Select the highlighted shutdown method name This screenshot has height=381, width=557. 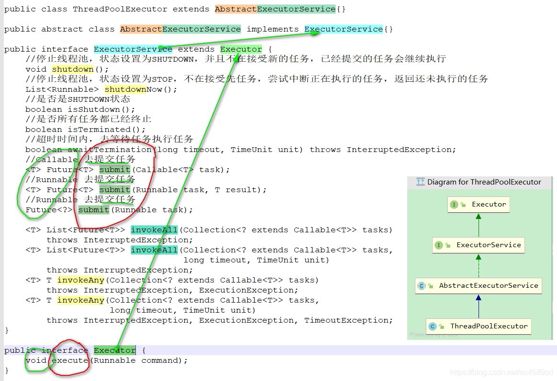click(73, 69)
